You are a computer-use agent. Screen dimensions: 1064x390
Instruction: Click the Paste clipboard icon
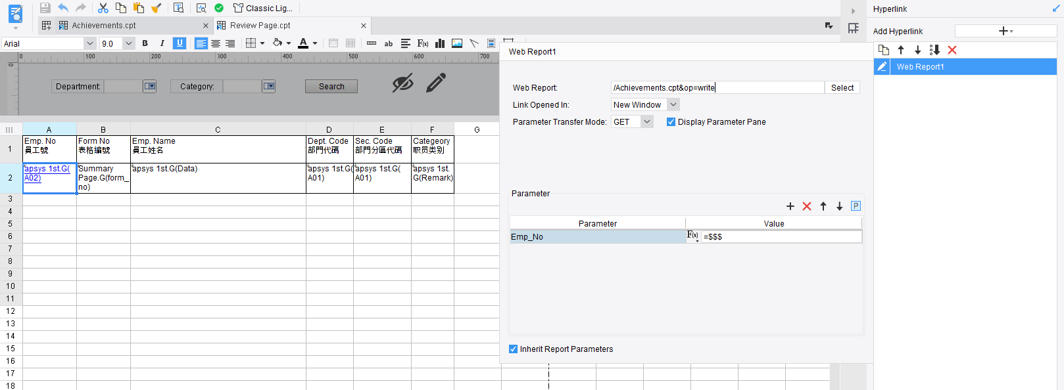tap(139, 8)
